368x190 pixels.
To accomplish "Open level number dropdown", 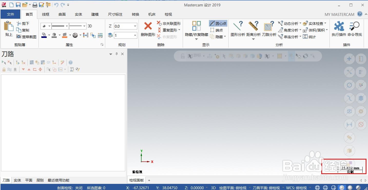I will click(x=135, y=35).
